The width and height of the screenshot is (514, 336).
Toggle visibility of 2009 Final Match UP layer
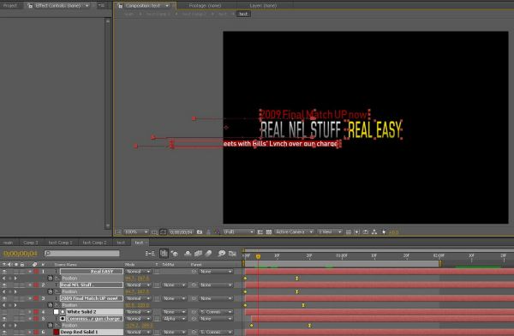pyautogui.click(x=4, y=298)
